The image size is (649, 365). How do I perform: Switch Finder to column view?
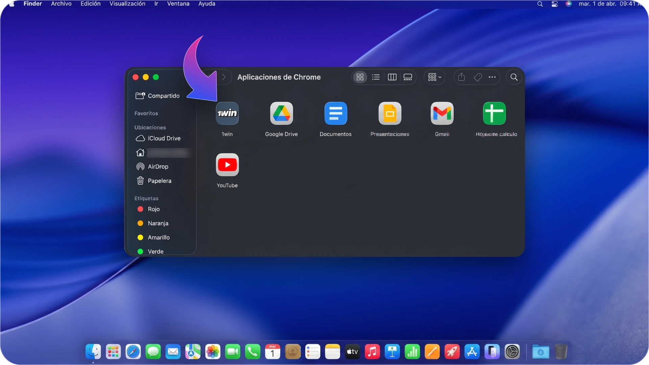point(392,77)
